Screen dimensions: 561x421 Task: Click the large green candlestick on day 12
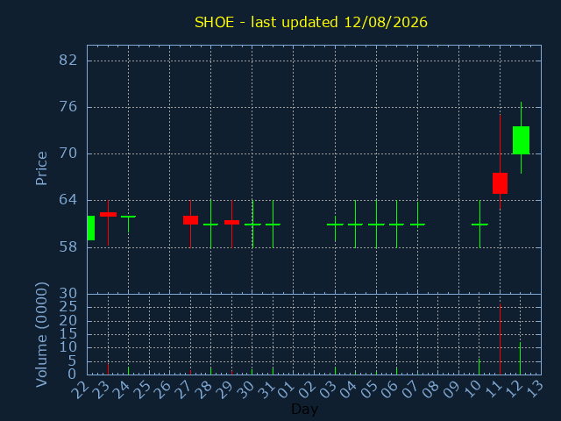pyautogui.click(x=521, y=140)
